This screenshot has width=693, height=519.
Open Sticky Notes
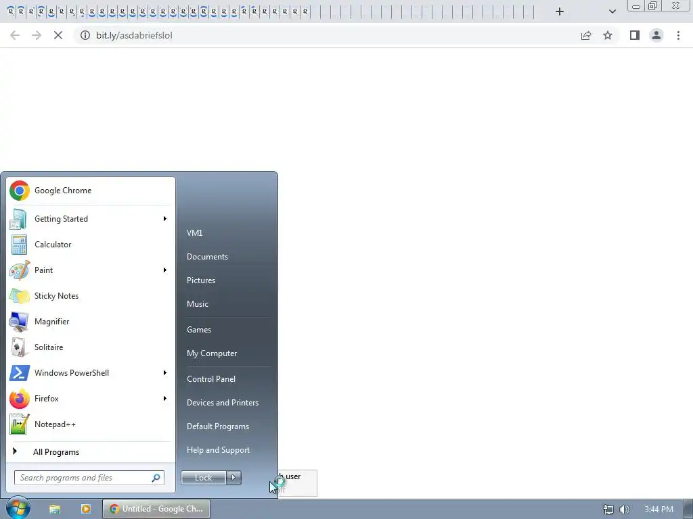[91, 296]
